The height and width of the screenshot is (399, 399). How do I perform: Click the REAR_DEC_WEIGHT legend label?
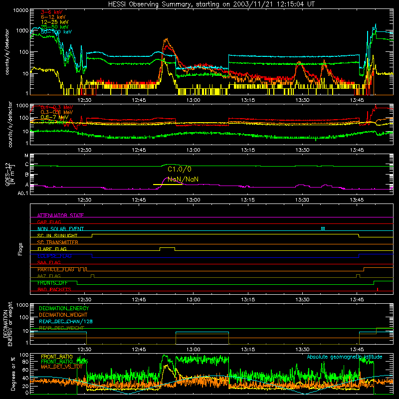61,328
